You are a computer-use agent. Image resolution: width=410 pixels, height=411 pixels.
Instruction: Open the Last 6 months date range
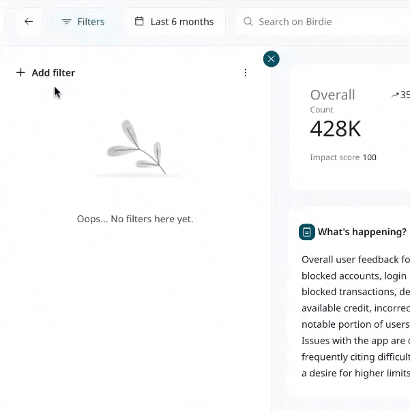[175, 22]
